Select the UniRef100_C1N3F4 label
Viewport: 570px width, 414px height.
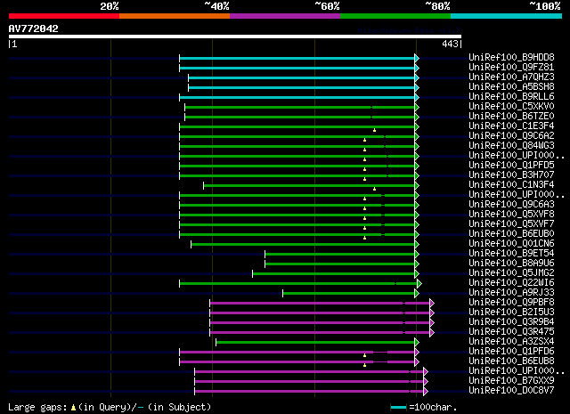pos(511,185)
